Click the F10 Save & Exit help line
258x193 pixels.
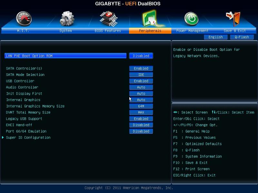(x=190, y=163)
